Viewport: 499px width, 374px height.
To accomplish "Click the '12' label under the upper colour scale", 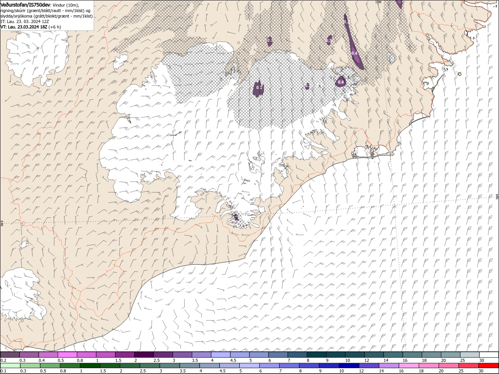I will coord(366,360).
